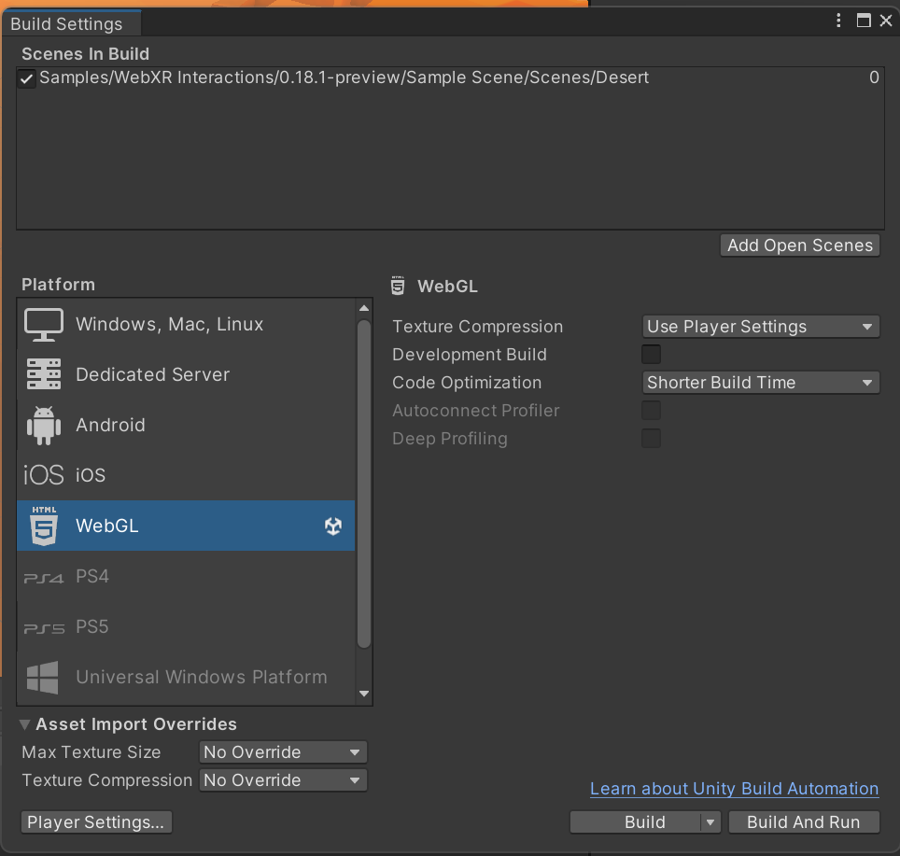The image size is (900, 856).
Task: Close the Build Settings window
Action: point(886,21)
